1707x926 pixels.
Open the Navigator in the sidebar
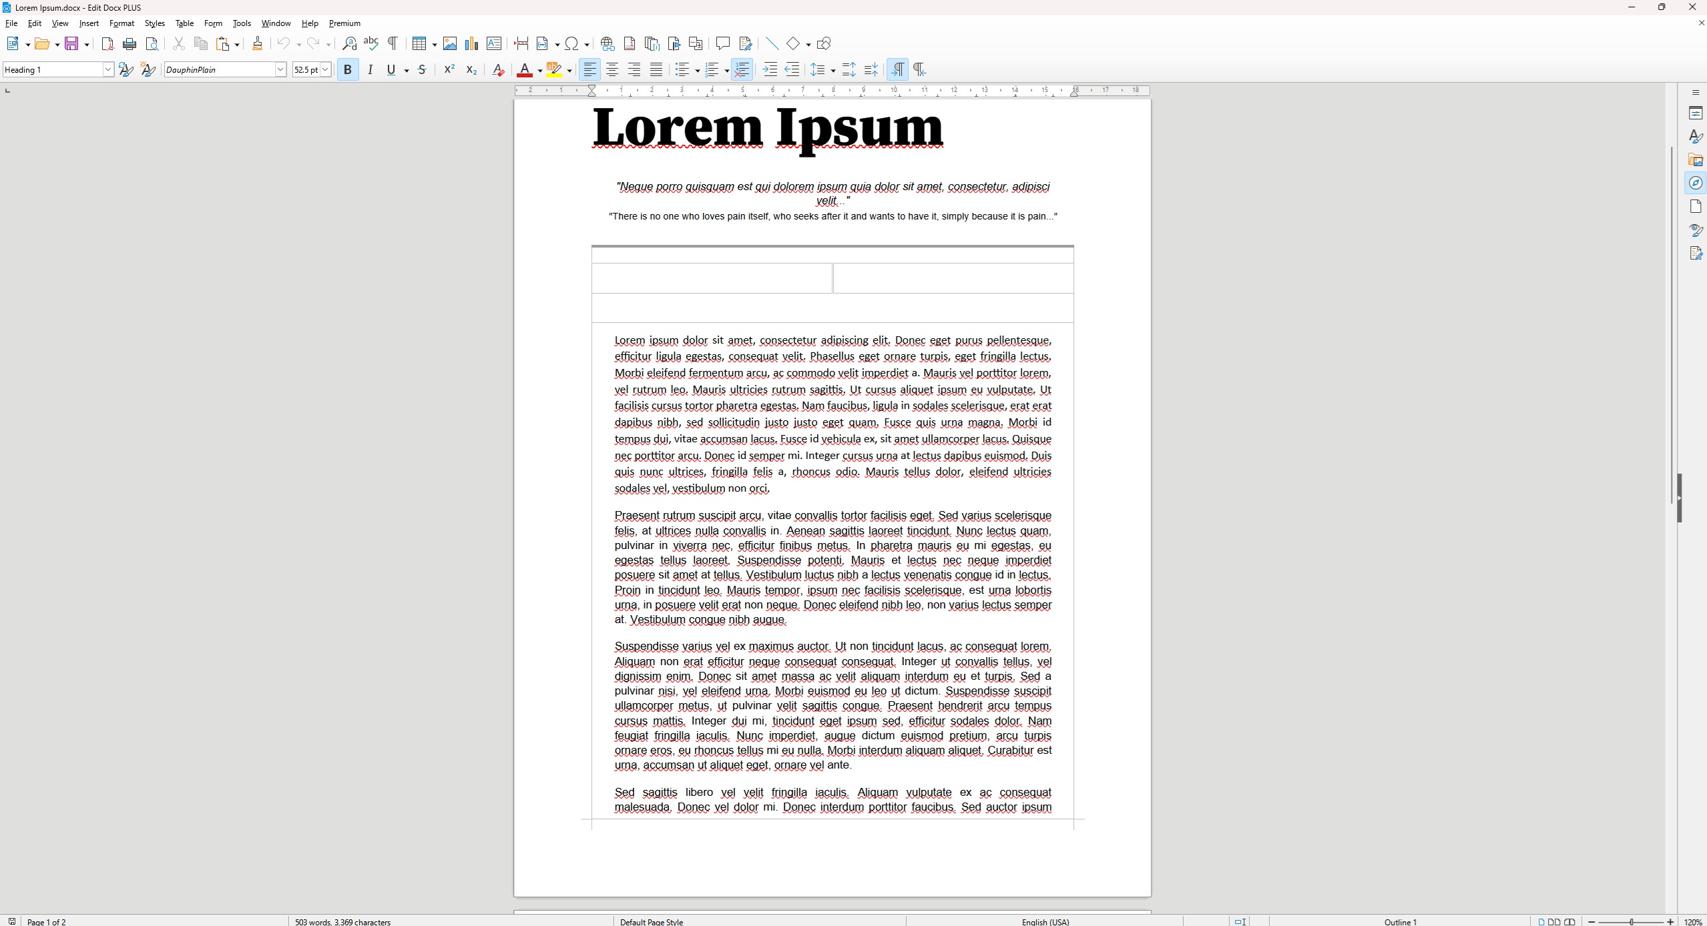[x=1696, y=183]
